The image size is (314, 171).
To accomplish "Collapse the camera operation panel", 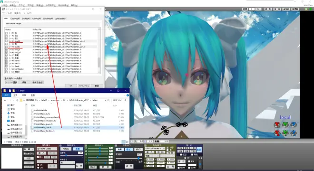I will coord(60,145).
